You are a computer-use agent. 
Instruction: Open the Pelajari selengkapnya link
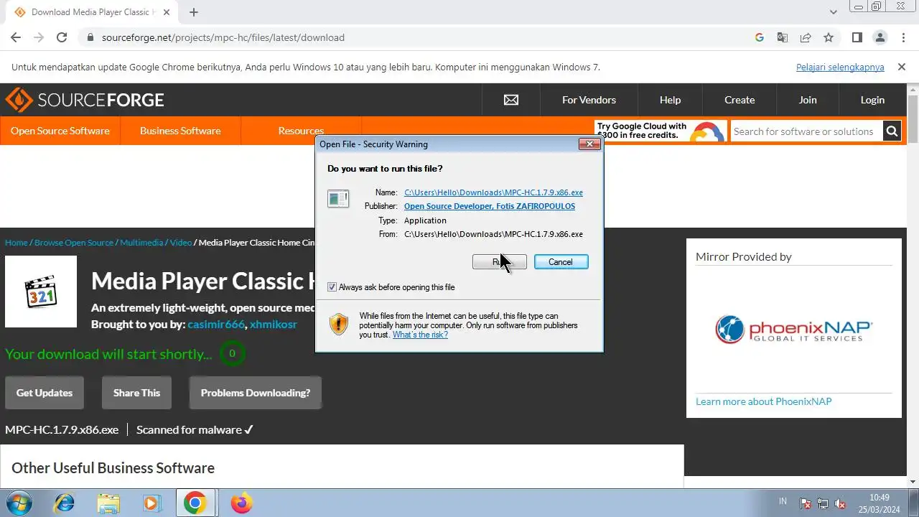(840, 67)
